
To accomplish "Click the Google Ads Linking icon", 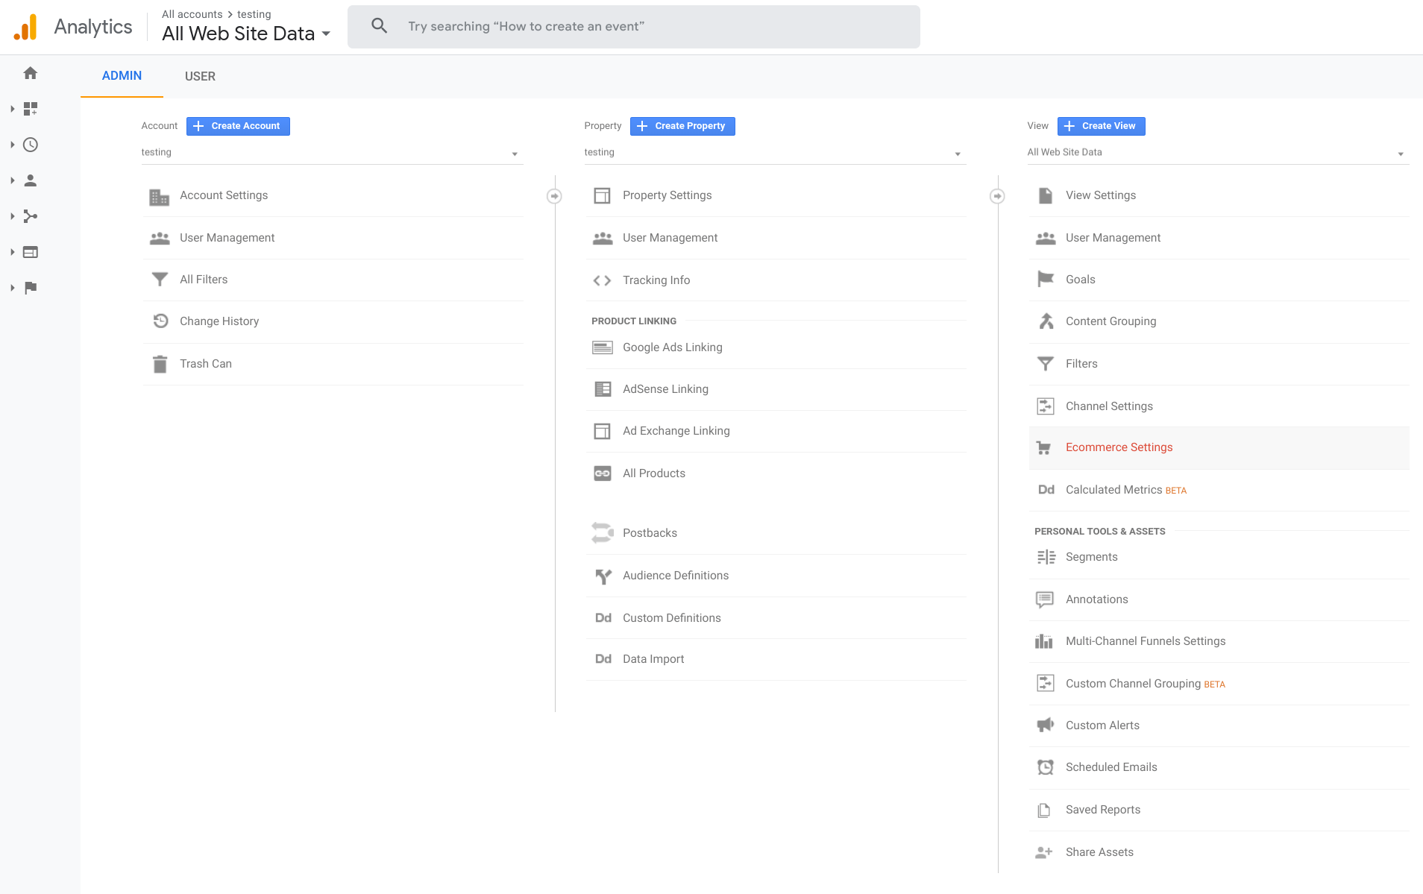I will click(x=602, y=347).
